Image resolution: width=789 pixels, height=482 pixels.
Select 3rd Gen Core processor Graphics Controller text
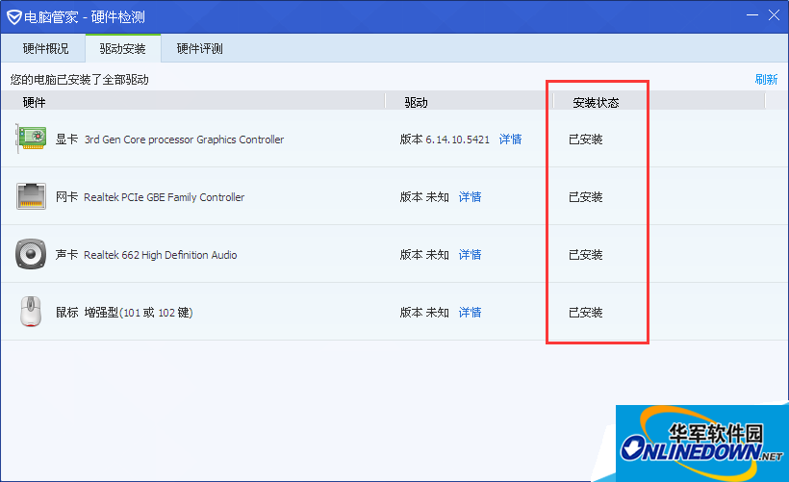click(x=184, y=140)
